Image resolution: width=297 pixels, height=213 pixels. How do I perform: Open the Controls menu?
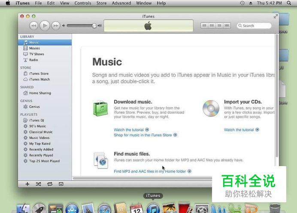[83, 3]
